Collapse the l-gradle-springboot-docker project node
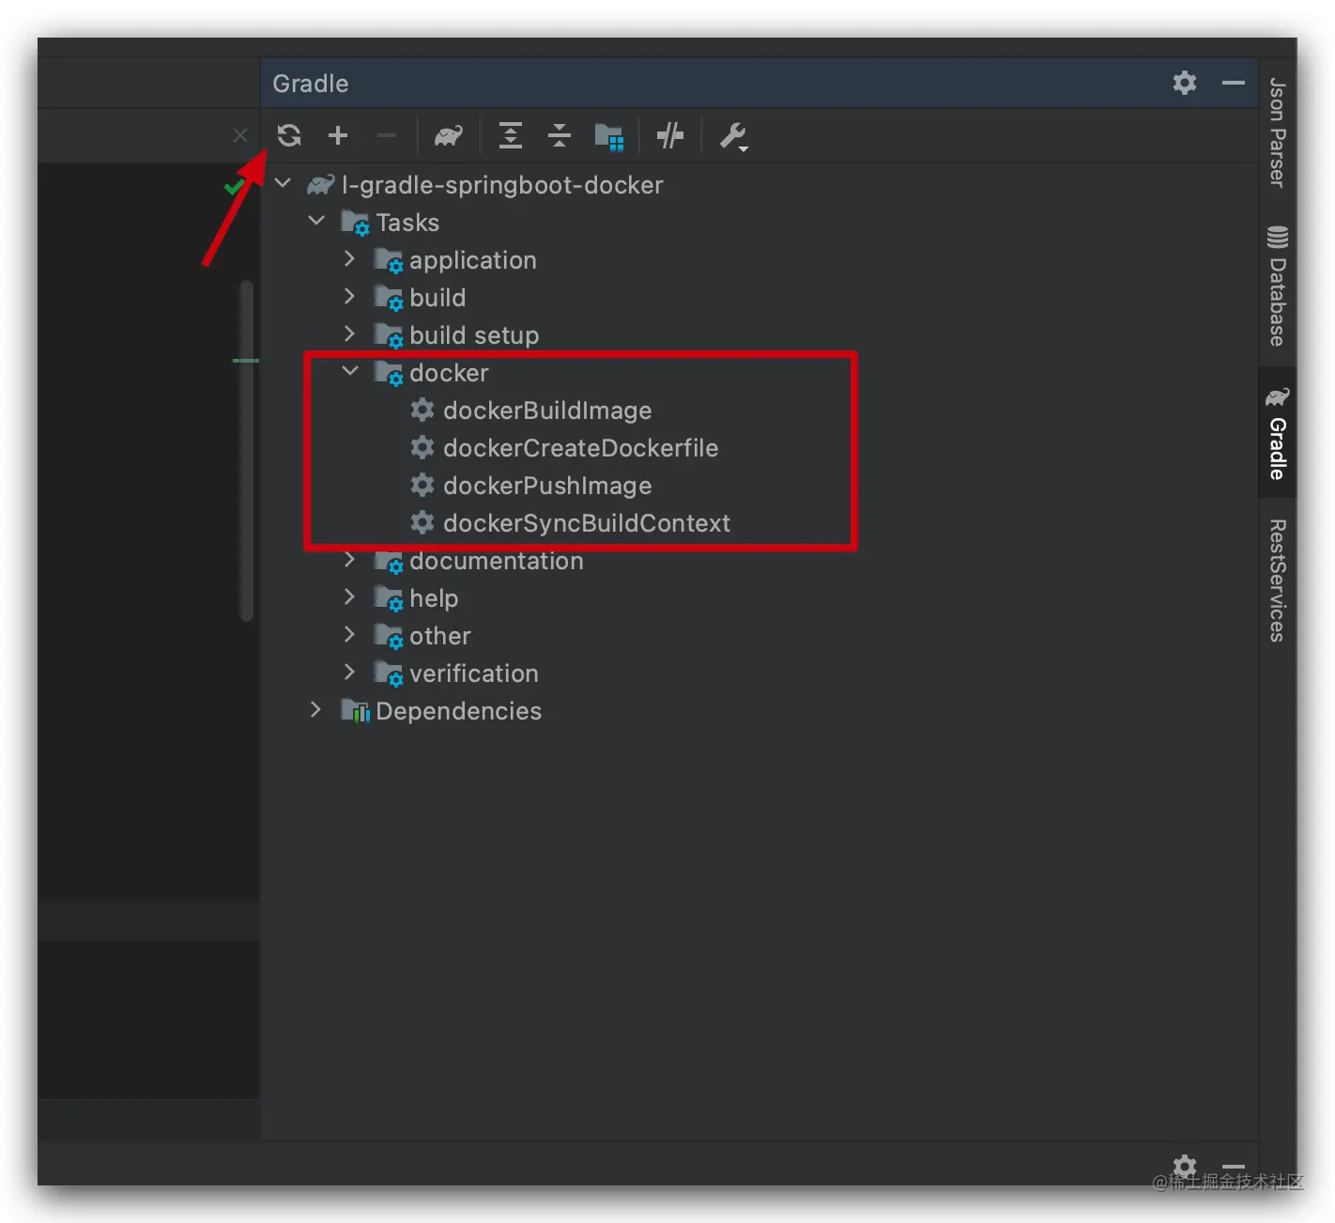Image resolution: width=1335 pixels, height=1223 pixels. coord(284,183)
